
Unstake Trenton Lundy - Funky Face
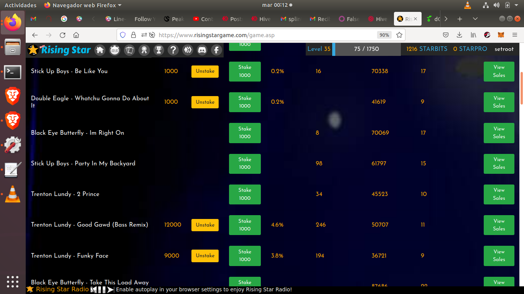click(205, 256)
